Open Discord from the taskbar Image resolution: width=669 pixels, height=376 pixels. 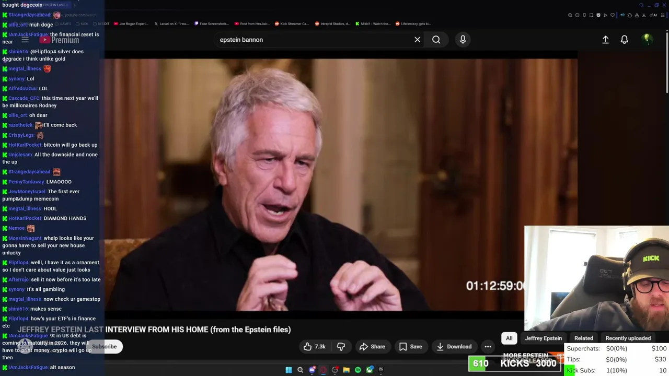pyautogui.click(x=312, y=370)
